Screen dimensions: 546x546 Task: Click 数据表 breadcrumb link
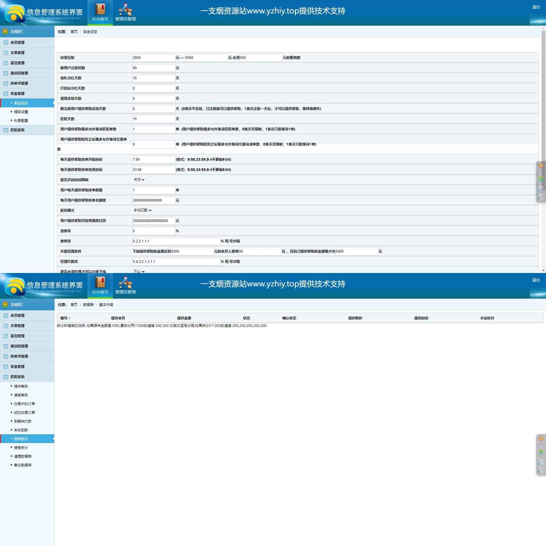pyautogui.click(x=88, y=305)
